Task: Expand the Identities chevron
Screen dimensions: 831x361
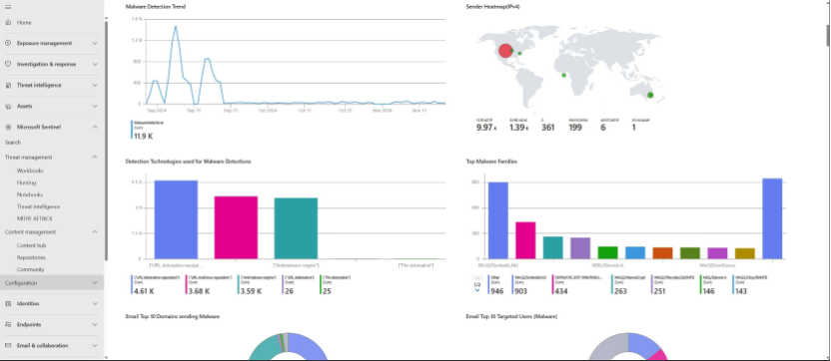Action: click(95, 304)
